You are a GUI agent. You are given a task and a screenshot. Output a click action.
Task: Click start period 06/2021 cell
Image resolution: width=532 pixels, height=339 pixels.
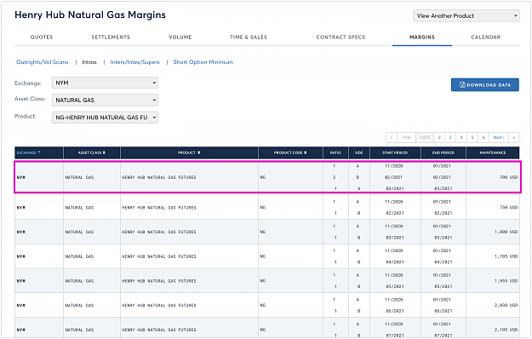tap(395, 311)
